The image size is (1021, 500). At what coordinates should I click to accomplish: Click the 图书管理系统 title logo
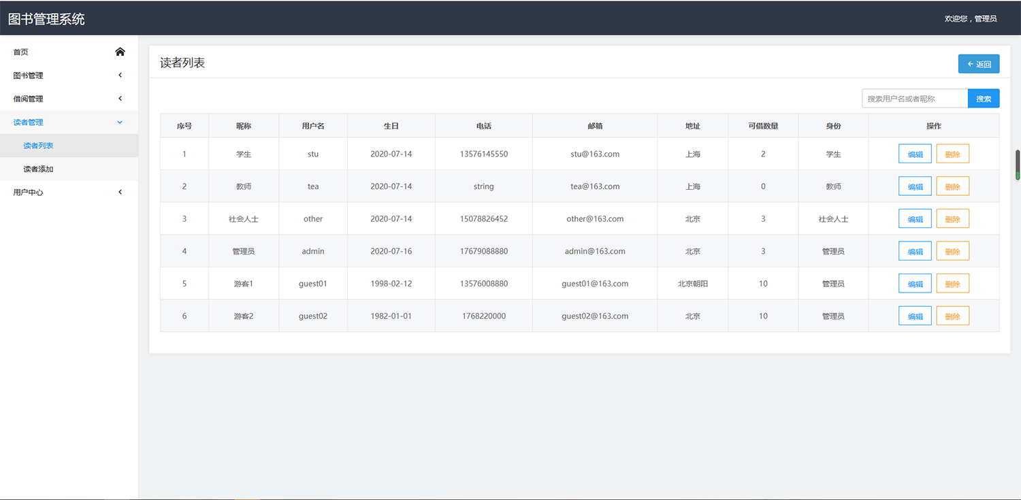coord(46,19)
